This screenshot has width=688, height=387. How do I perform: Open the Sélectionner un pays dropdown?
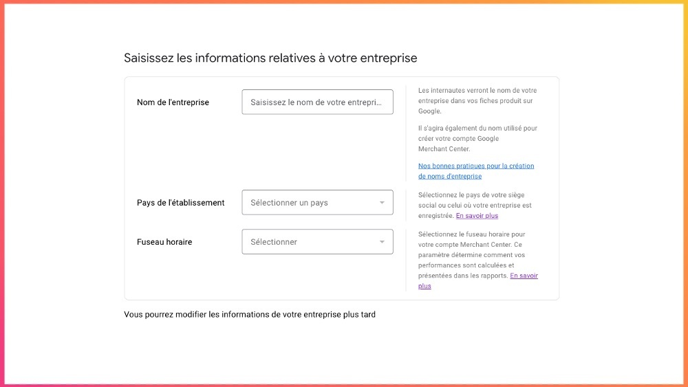(x=317, y=203)
